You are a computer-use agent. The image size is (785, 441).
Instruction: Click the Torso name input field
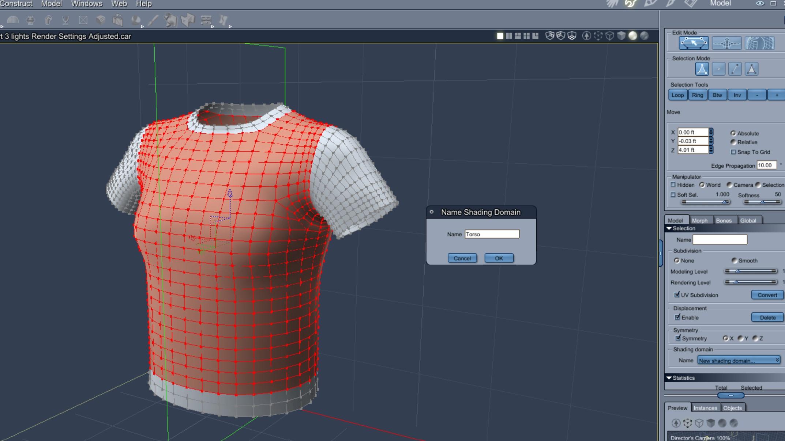click(x=492, y=234)
